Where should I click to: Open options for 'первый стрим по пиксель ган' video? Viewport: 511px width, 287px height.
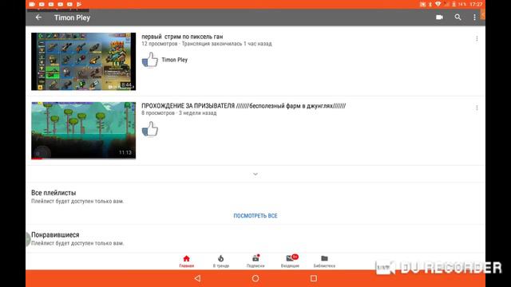click(477, 39)
